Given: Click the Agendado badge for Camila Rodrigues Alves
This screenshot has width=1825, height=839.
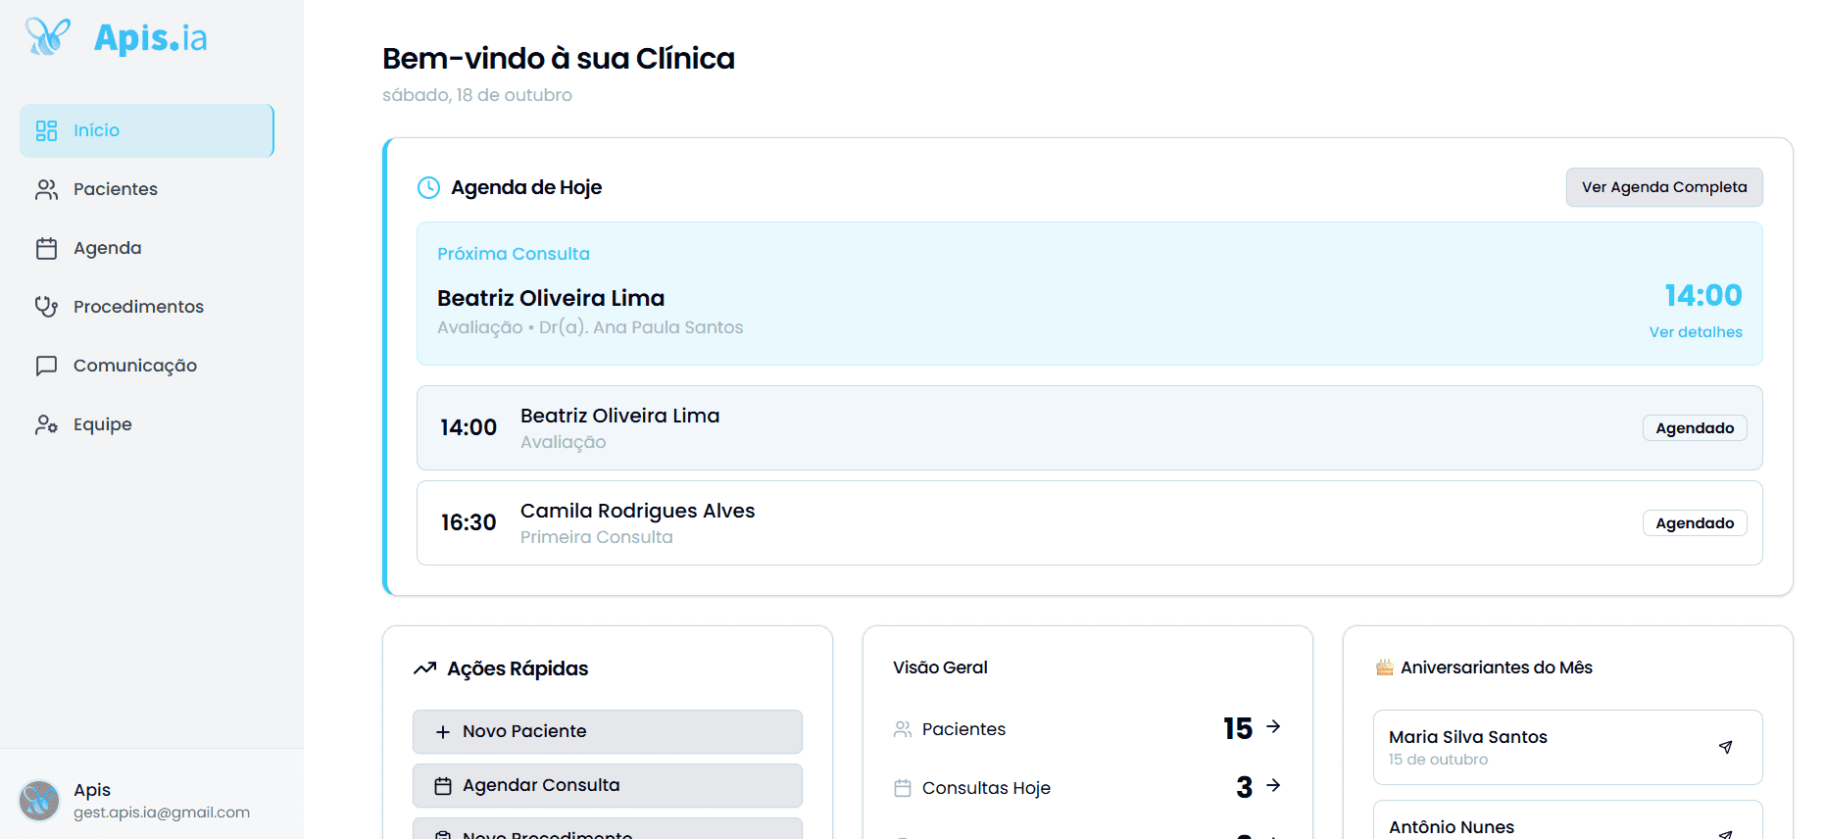Looking at the screenshot, I should point(1694,522).
